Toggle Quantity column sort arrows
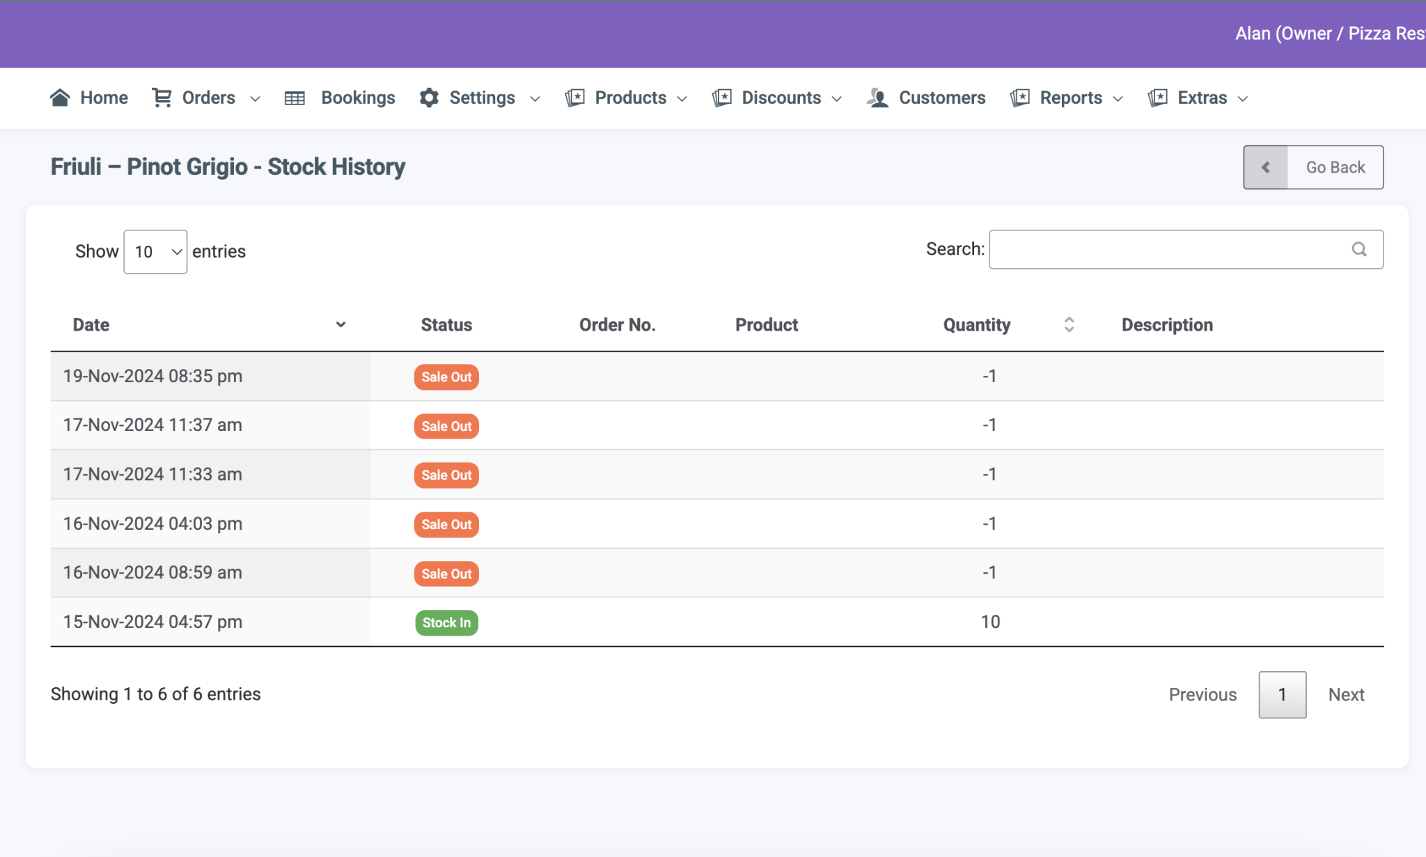 coord(1069,324)
